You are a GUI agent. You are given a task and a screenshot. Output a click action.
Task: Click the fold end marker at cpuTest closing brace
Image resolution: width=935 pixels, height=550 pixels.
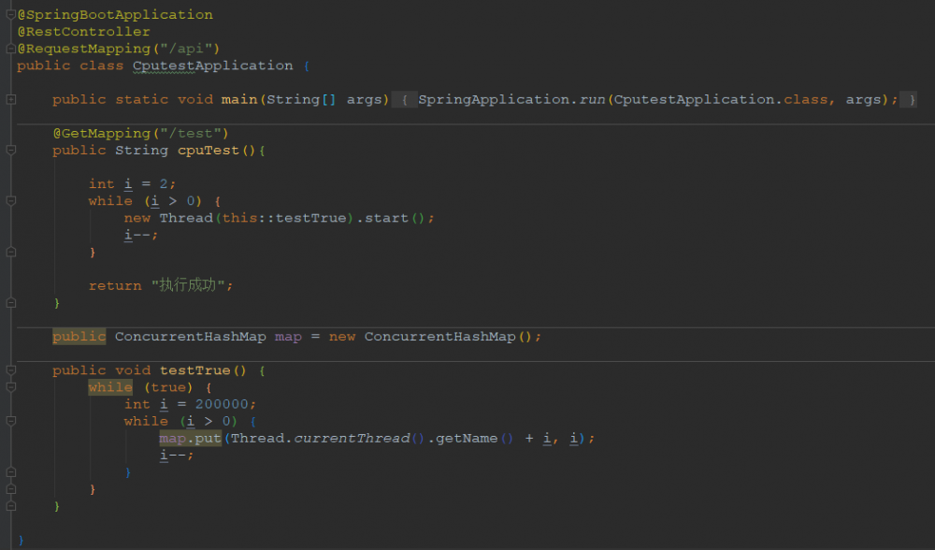[x=10, y=303]
